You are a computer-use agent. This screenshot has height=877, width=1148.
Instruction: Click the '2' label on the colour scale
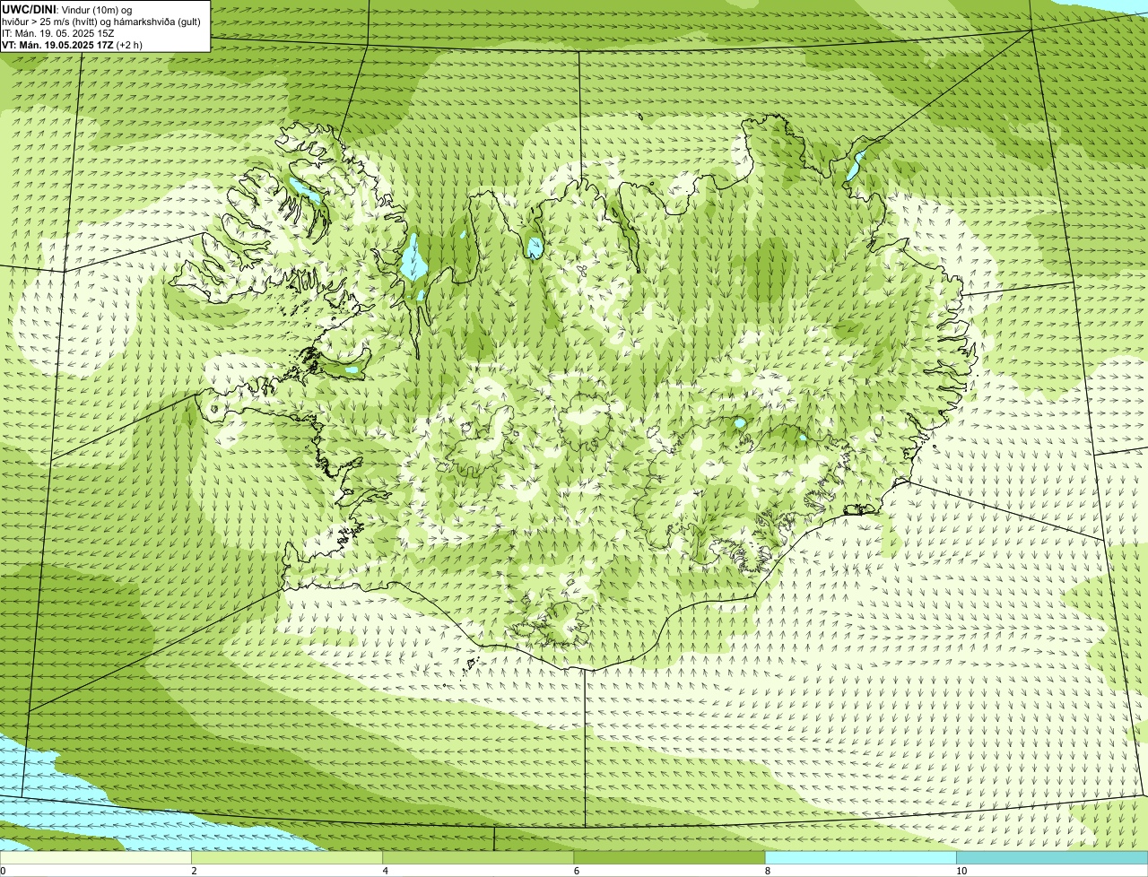pos(194,871)
